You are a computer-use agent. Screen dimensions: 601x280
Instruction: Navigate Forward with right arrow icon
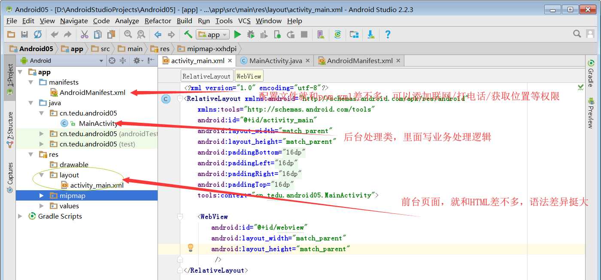(171, 34)
